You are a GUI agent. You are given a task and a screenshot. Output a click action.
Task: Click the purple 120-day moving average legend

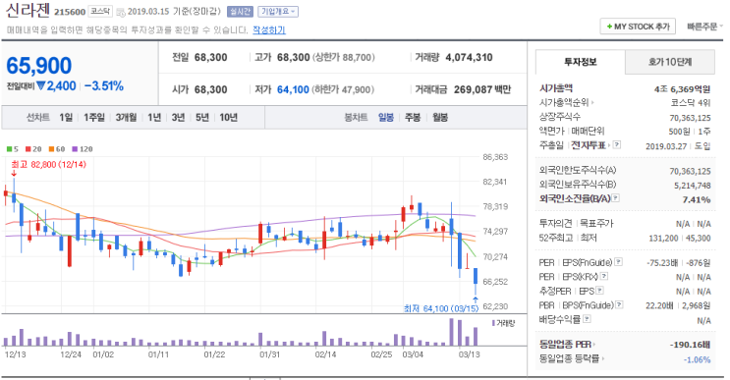coord(83,149)
